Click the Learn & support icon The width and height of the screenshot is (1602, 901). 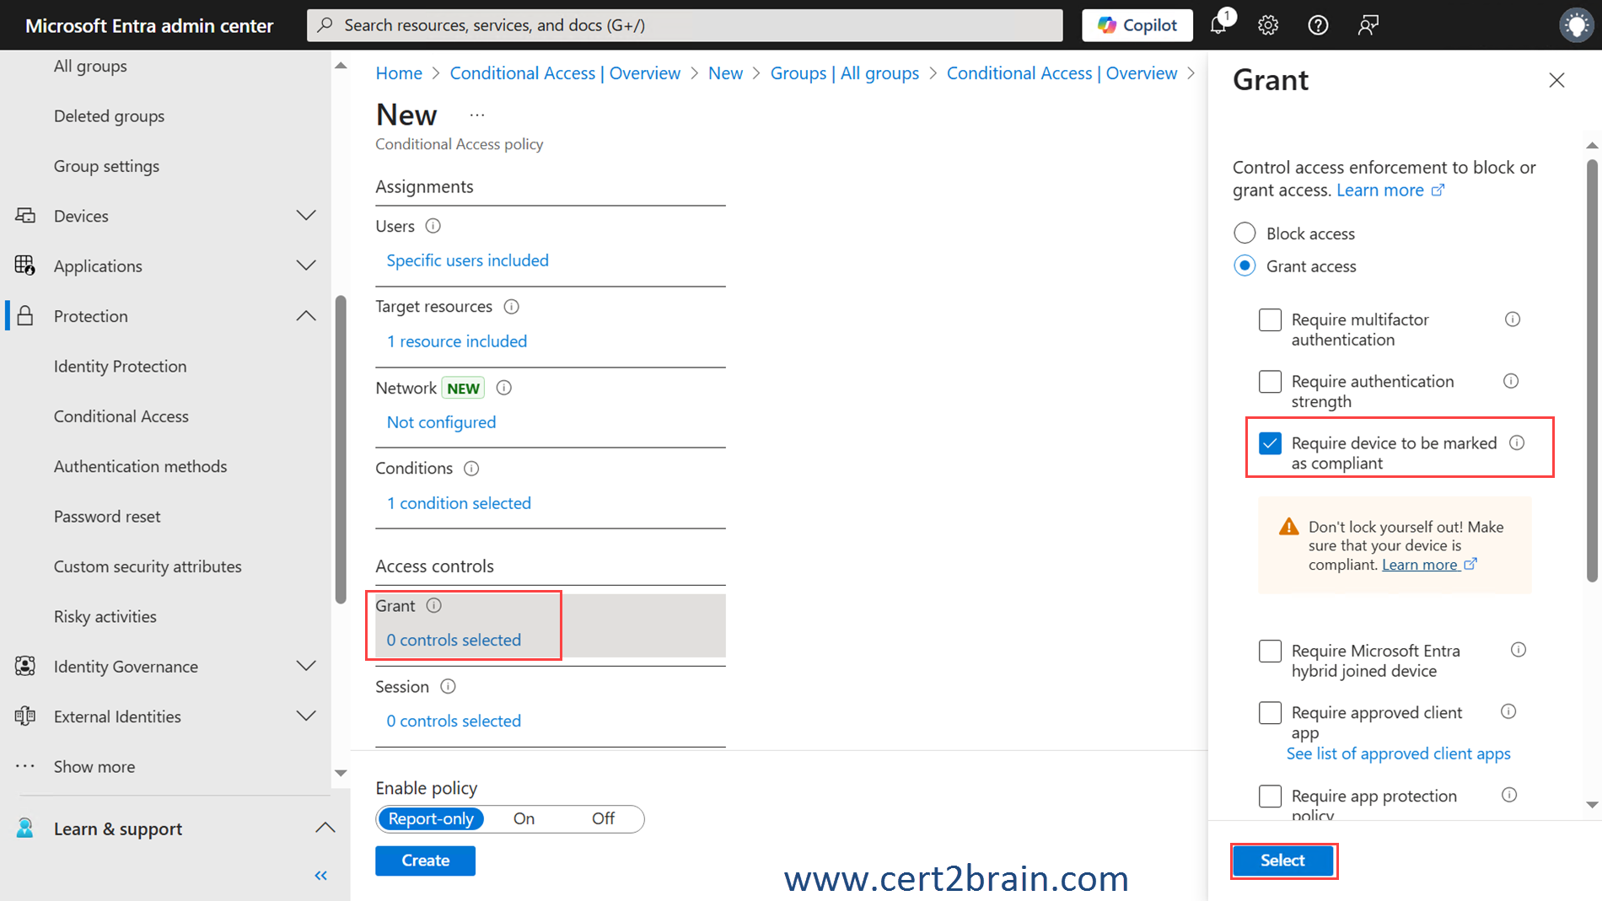(25, 829)
